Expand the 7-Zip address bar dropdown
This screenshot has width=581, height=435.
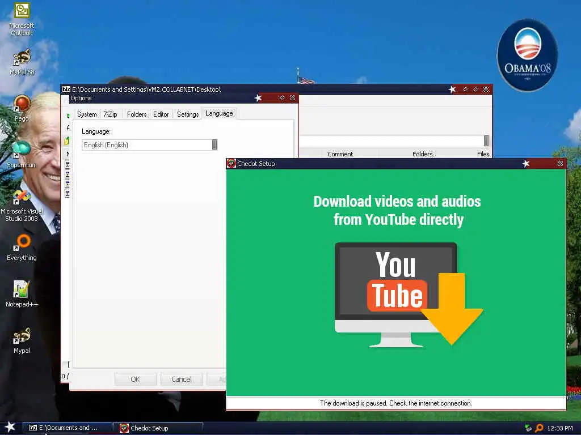[x=486, y=140]
